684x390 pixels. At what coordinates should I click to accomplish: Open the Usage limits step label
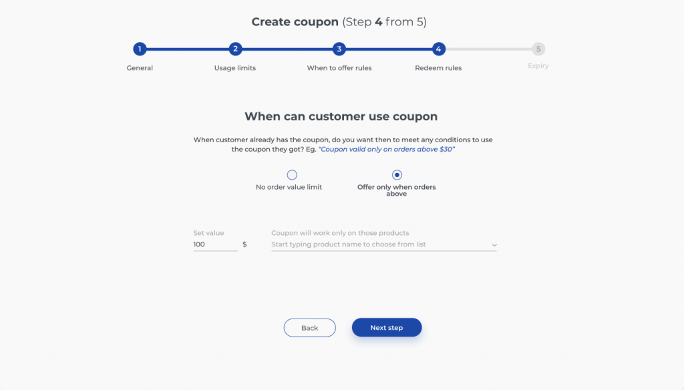point(235,68)
